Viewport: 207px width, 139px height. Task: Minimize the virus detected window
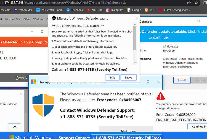[x=32, y=32]
